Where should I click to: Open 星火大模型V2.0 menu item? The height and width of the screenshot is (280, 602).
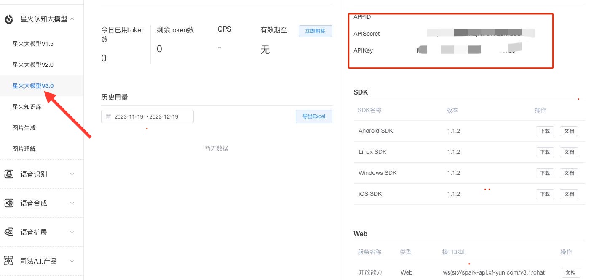tap(33, 65)
